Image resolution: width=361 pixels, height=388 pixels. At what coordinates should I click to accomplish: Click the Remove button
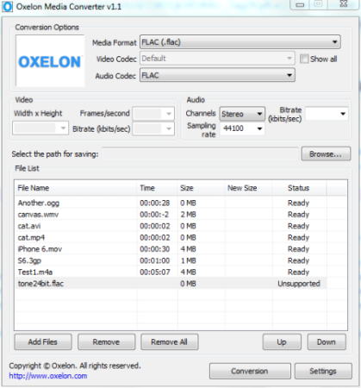point(106,342)
